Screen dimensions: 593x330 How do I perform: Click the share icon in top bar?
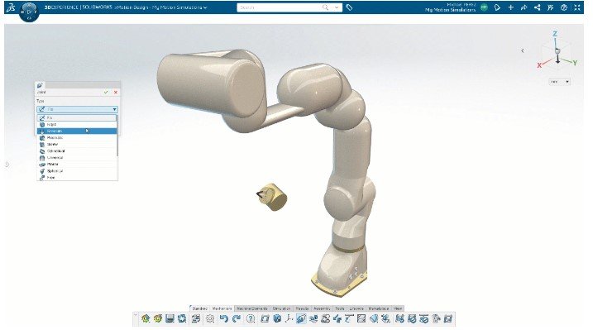[537, 7]
